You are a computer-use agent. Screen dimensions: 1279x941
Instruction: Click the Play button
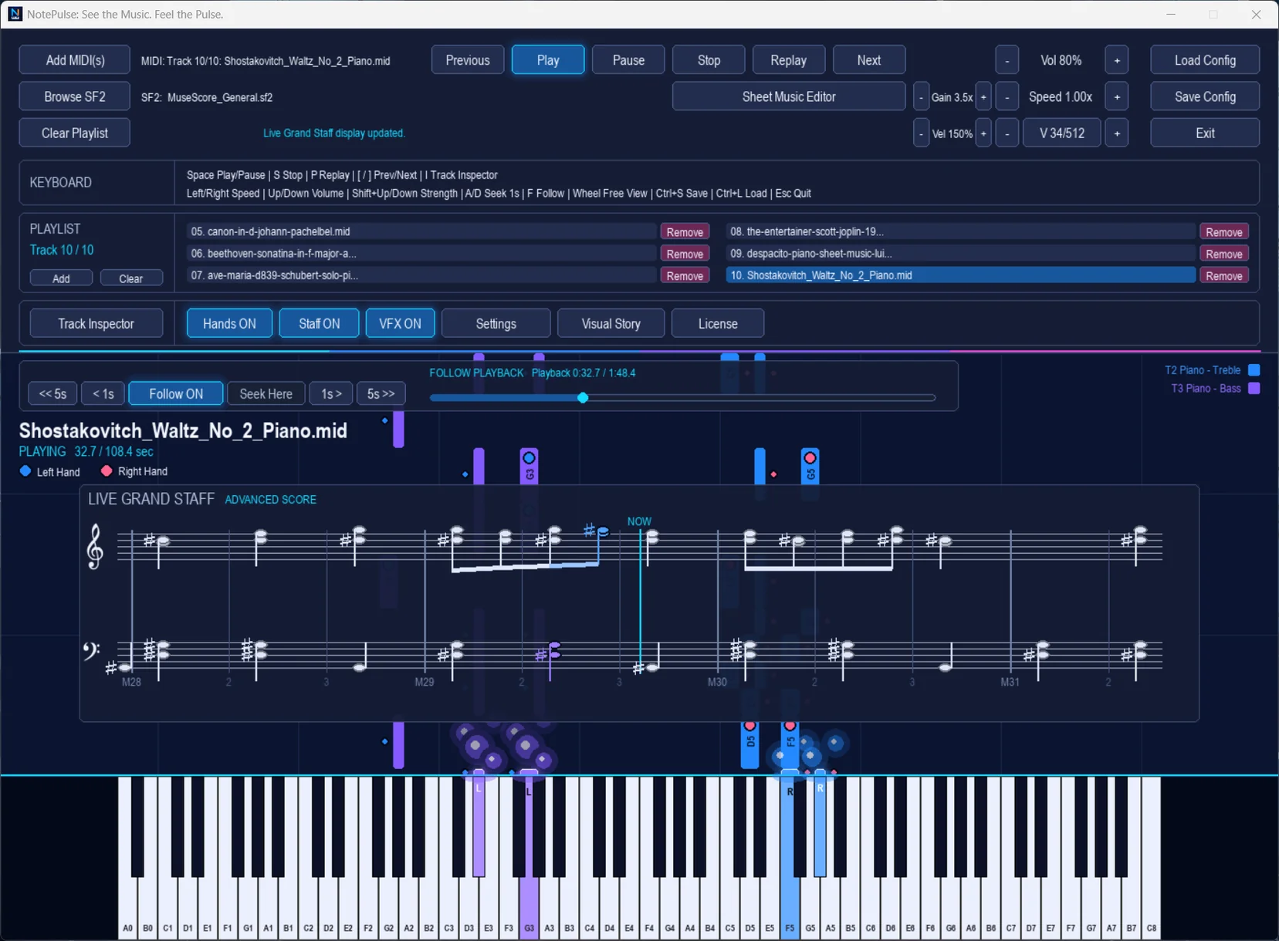(x=548, y=60)
